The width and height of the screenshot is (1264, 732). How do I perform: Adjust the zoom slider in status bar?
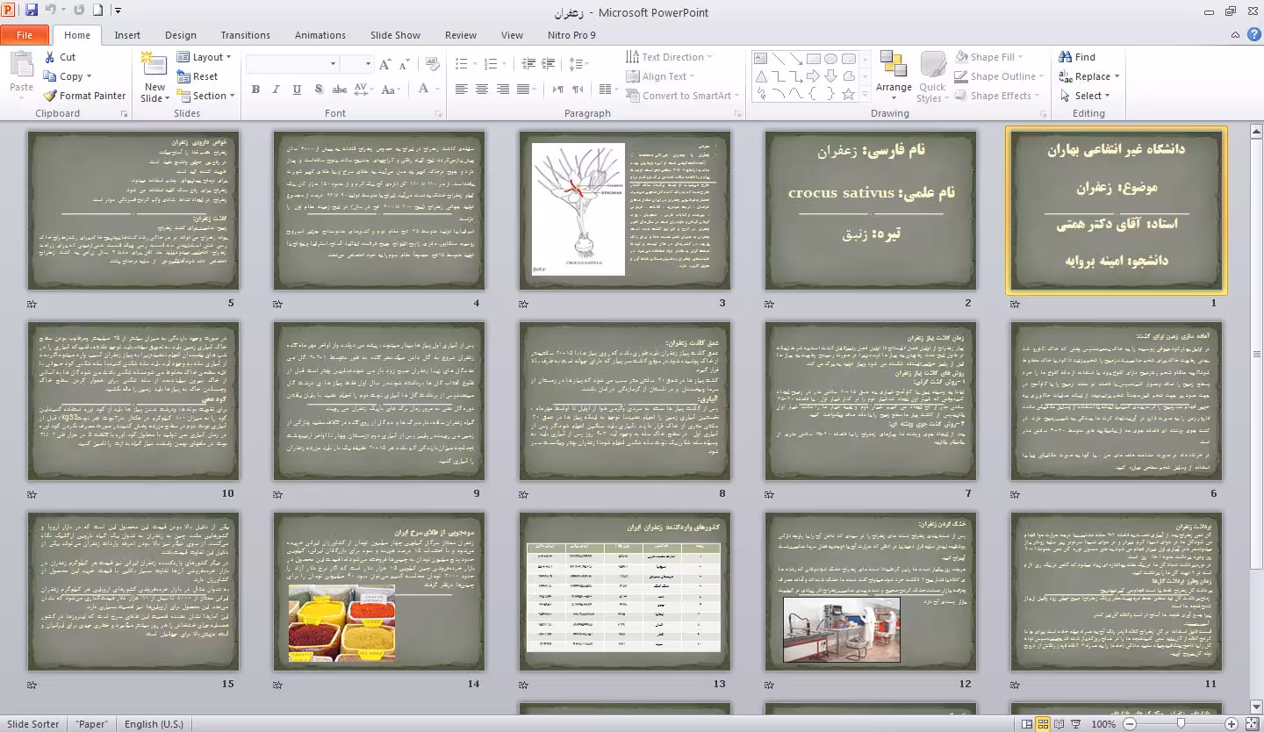(x=1180, y=724)
